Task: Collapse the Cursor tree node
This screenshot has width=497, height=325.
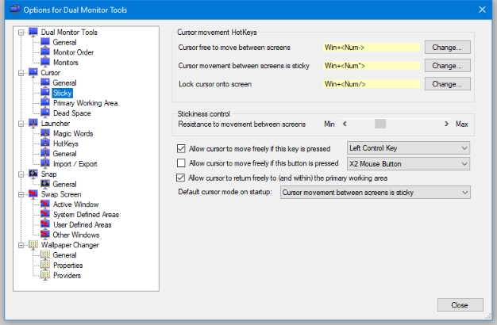Action: pyautogui.click(x=21, y=73)
